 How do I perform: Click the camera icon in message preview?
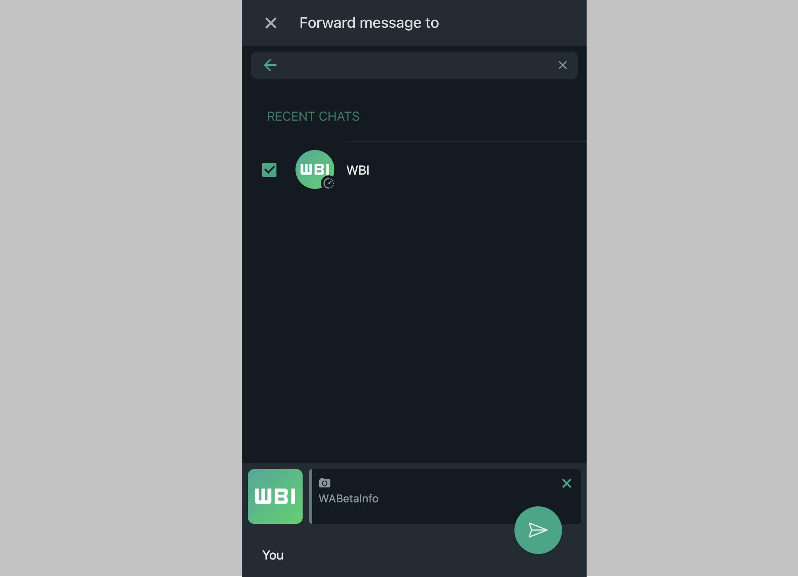click(x=325, y=483)
